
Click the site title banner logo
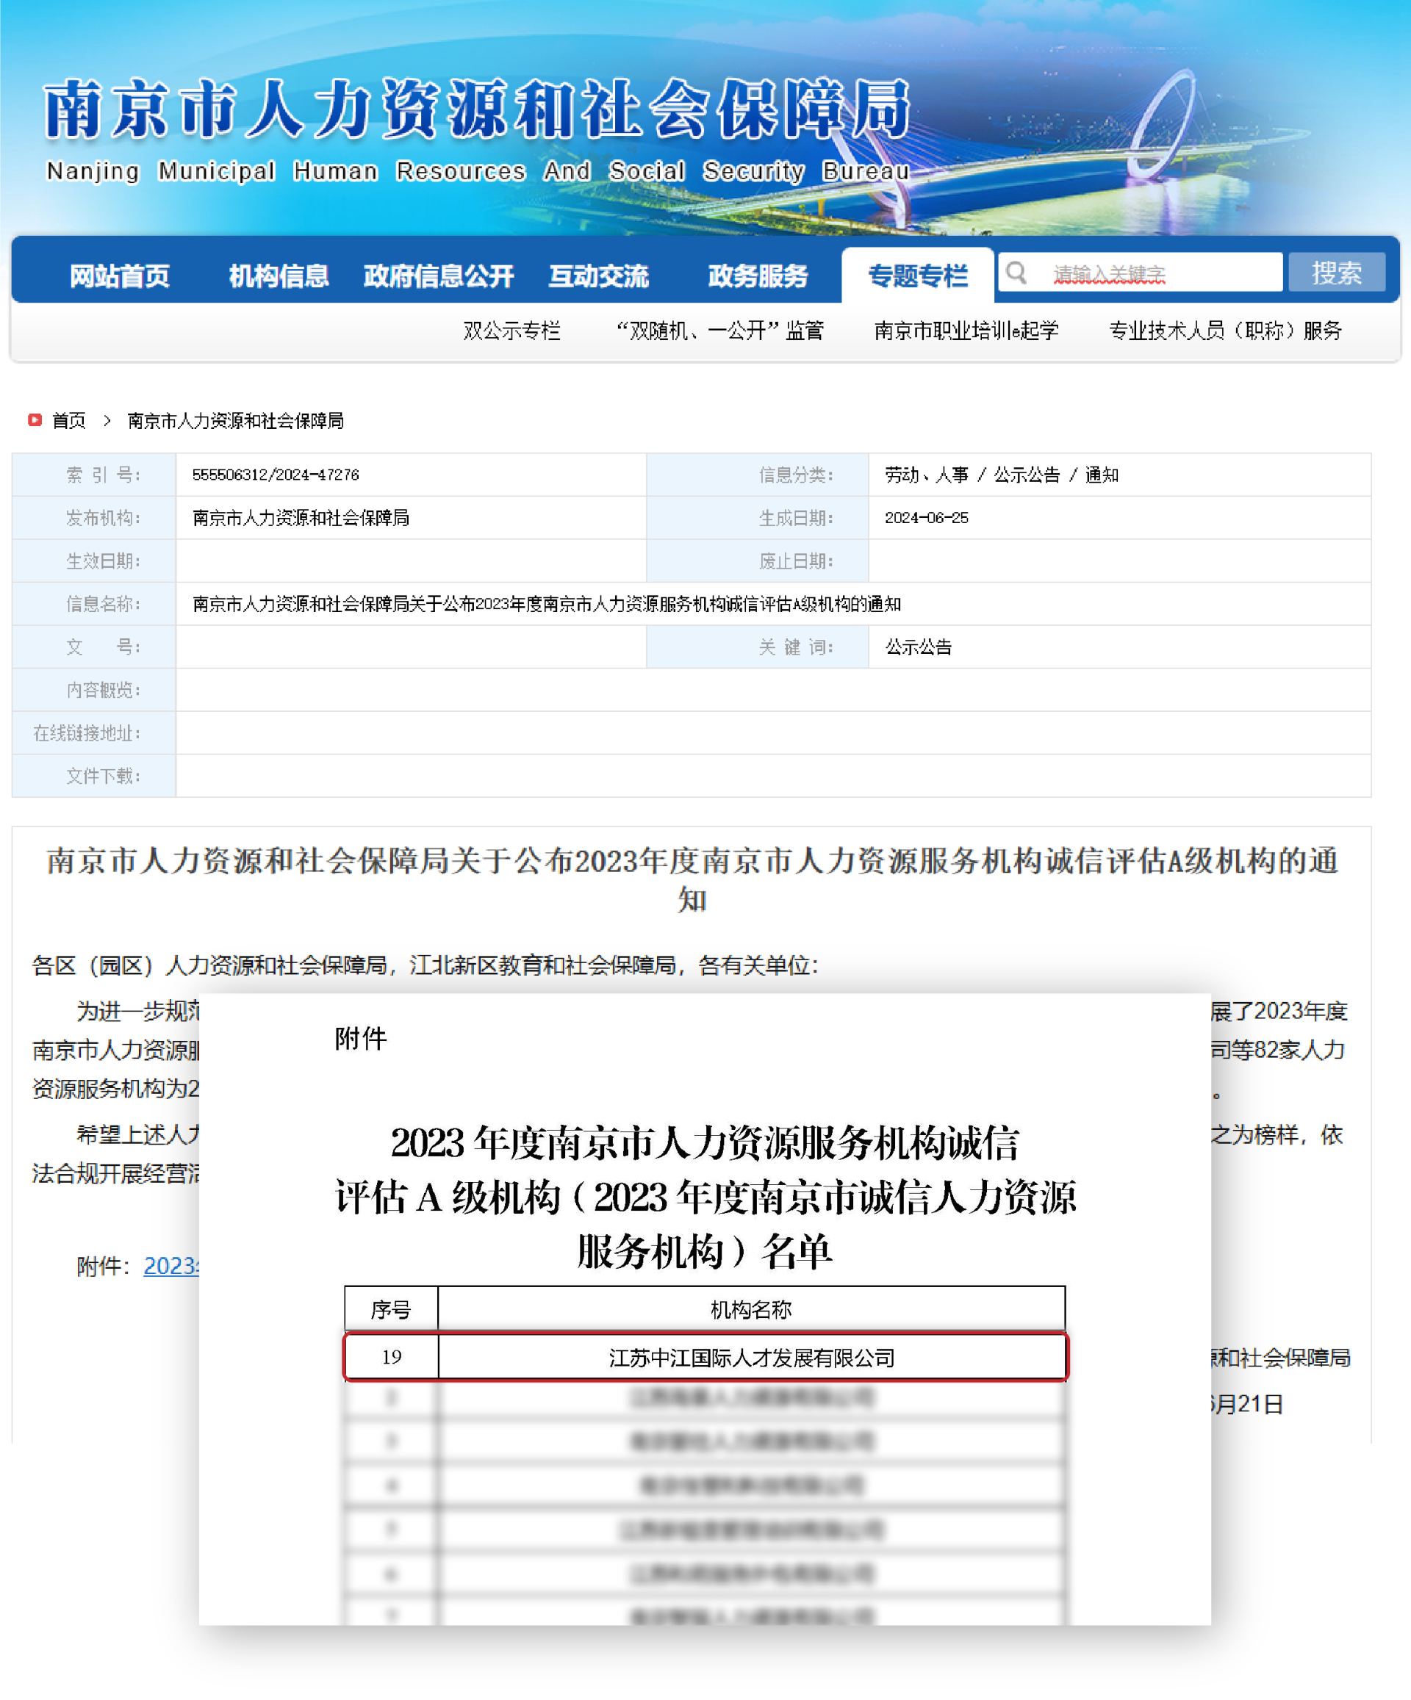pos(478,129)
